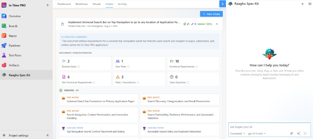Click info icon next to Risks / Assumptions

[138, 82]
